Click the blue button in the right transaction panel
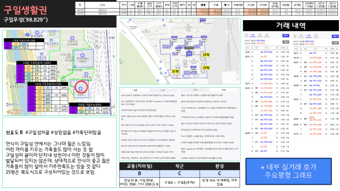The image size is (340, 191). tap(335, 37)
